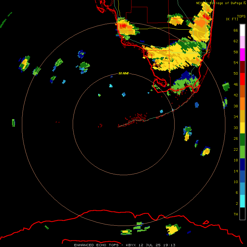Click the black TH threshold legend block

pos(242,214)
